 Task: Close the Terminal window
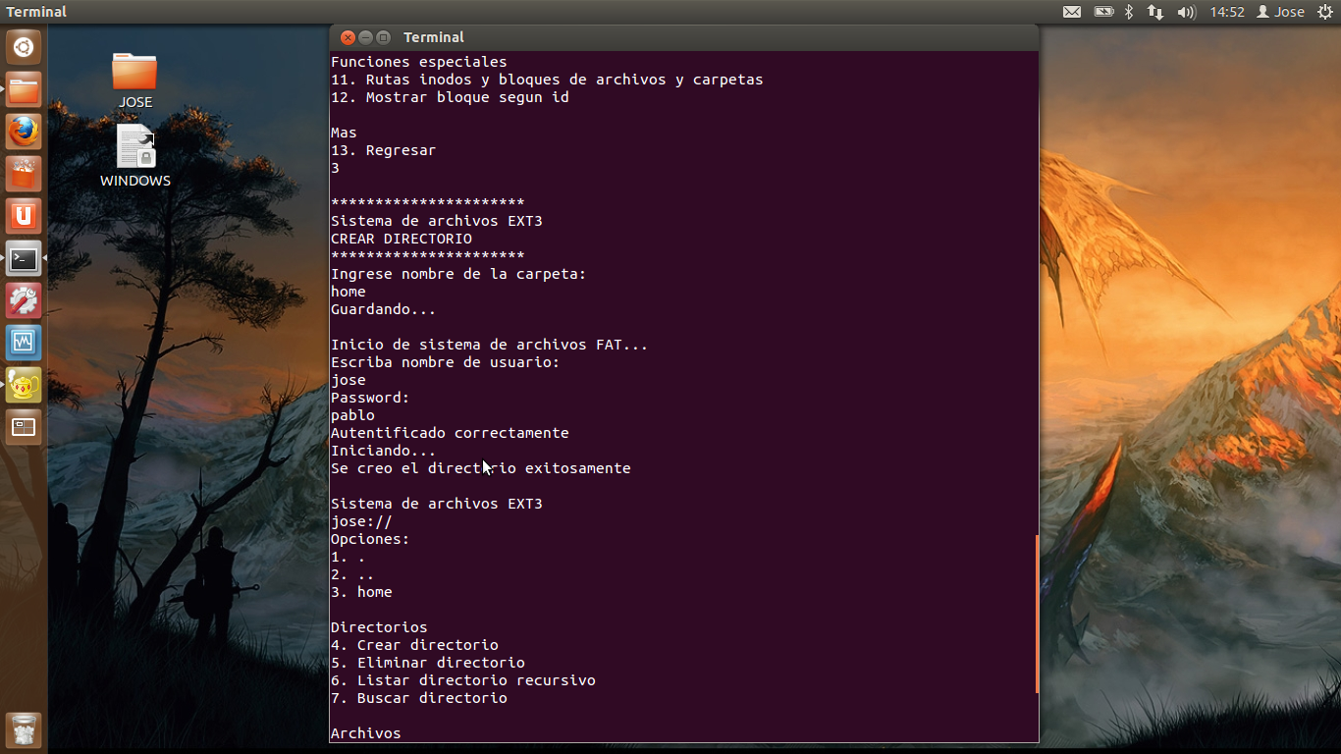(x=348, y=37)
